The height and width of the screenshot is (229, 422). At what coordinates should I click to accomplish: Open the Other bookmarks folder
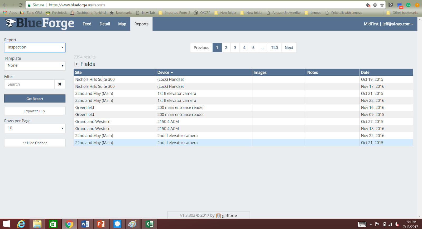click(x=402, y=13)
